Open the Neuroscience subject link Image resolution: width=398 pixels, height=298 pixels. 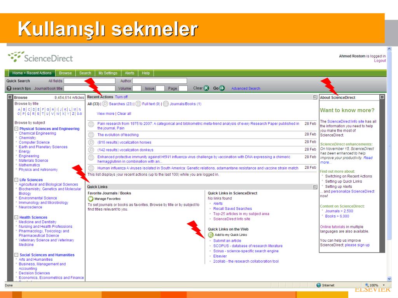[30, 207]
